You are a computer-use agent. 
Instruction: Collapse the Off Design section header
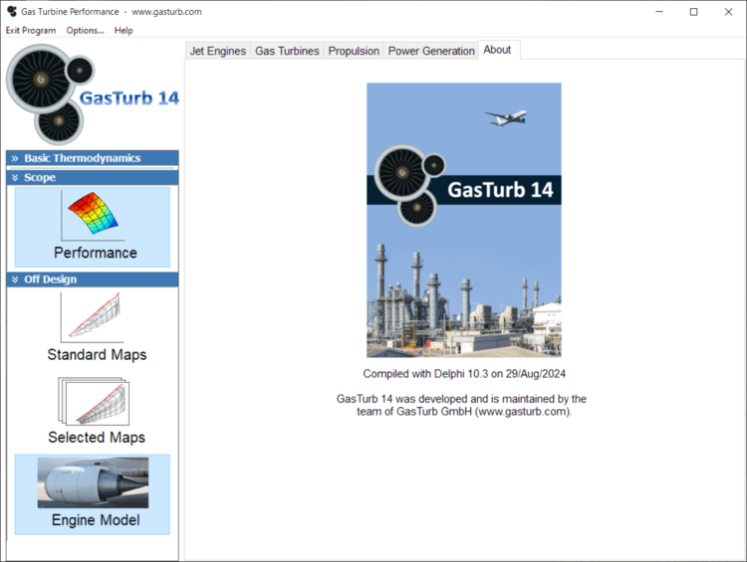click(x=92, y=280)
